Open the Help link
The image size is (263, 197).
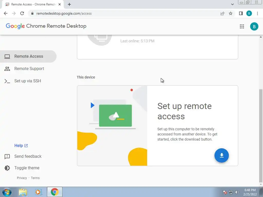(21, 146)
